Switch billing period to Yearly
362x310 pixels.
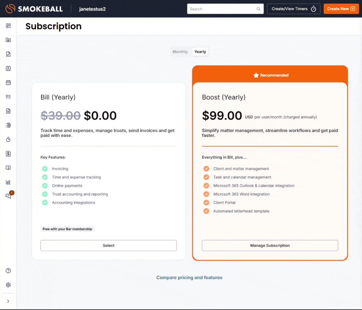tap(200, 52)
